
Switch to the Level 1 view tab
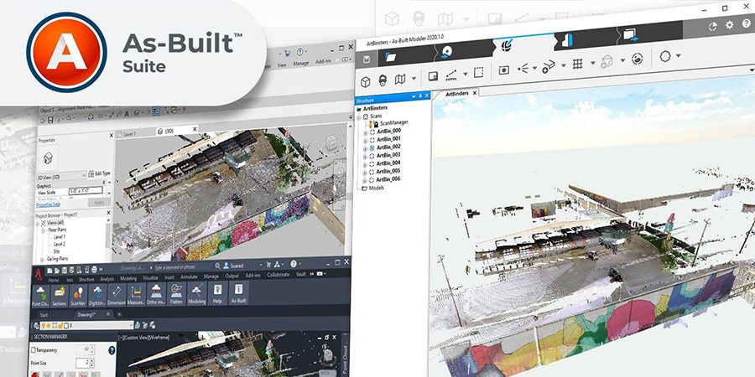click(126, 132)
